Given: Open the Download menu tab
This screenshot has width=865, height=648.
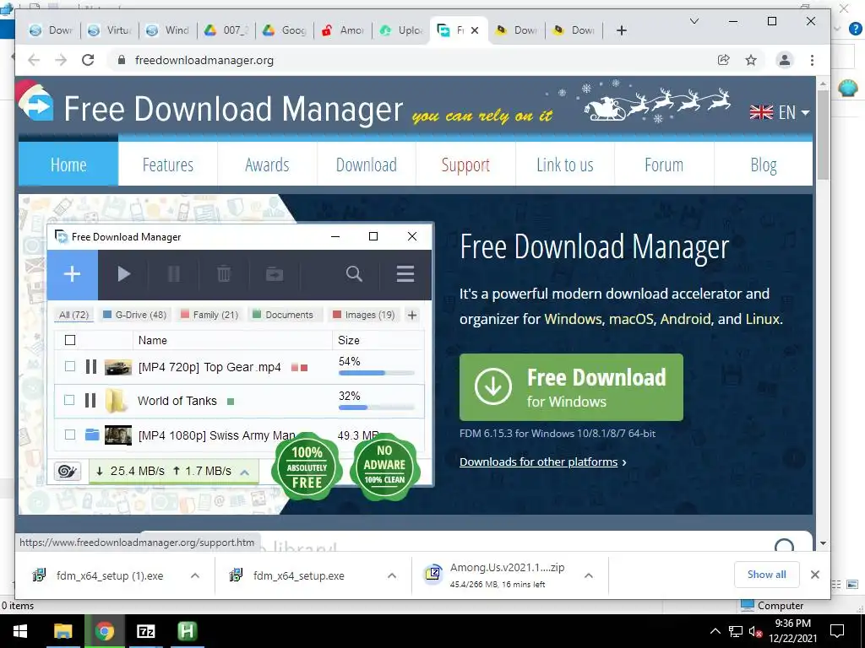Looking at the screenshot, I should pyautogui.click(x=367, y=165).
